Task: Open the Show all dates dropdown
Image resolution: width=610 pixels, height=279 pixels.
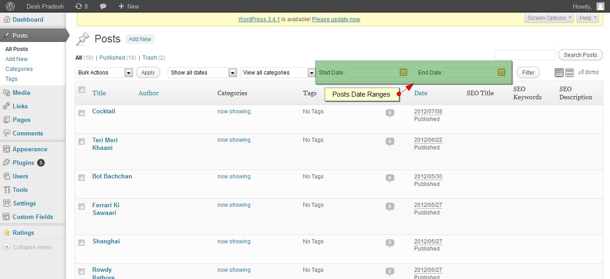Action: (202, 73)
